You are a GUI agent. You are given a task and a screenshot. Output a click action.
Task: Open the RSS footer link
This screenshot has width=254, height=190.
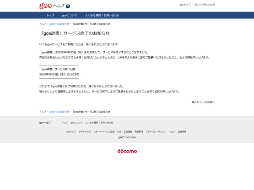point(119,132)
